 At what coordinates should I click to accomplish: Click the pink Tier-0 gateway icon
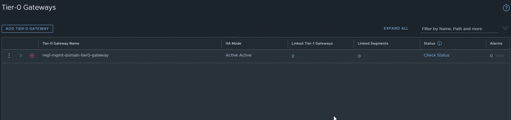click(32, 56)
